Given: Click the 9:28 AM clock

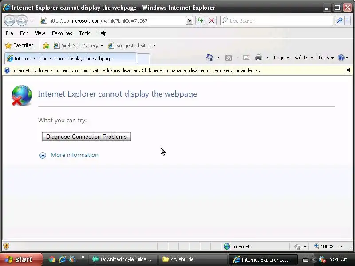Looking at the screenshot, I should point(339,259).
